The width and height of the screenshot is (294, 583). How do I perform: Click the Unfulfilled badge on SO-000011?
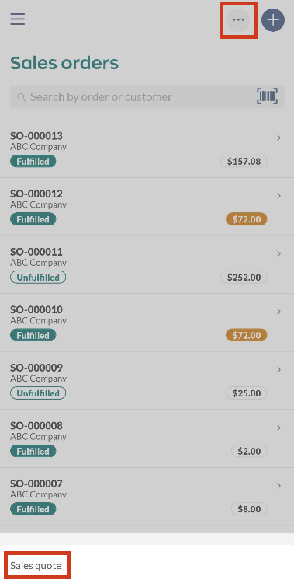point(38,278)
